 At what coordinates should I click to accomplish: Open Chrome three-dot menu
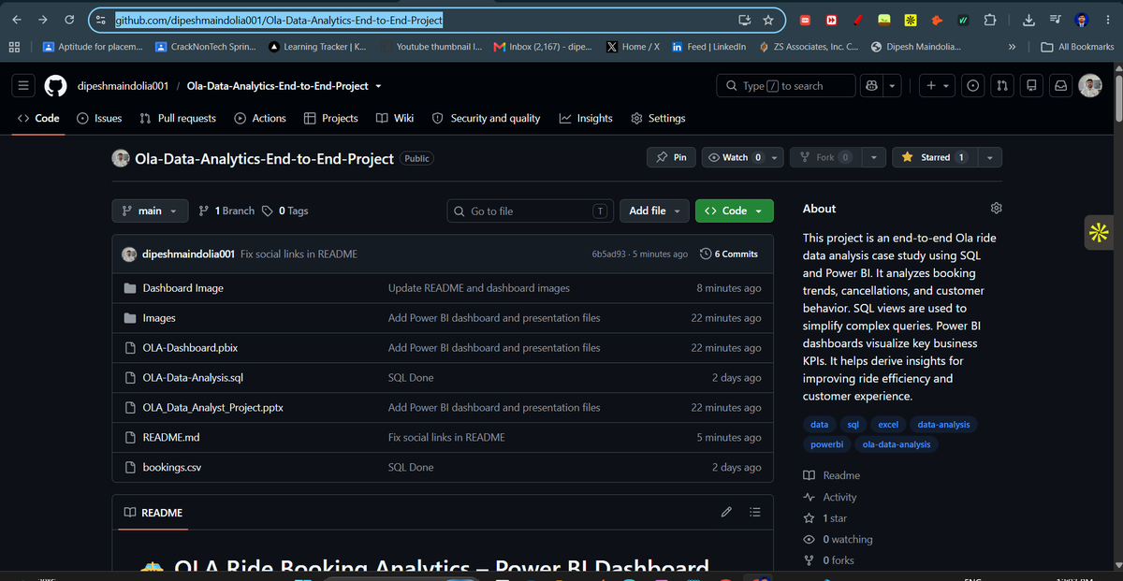[1107, 20]
